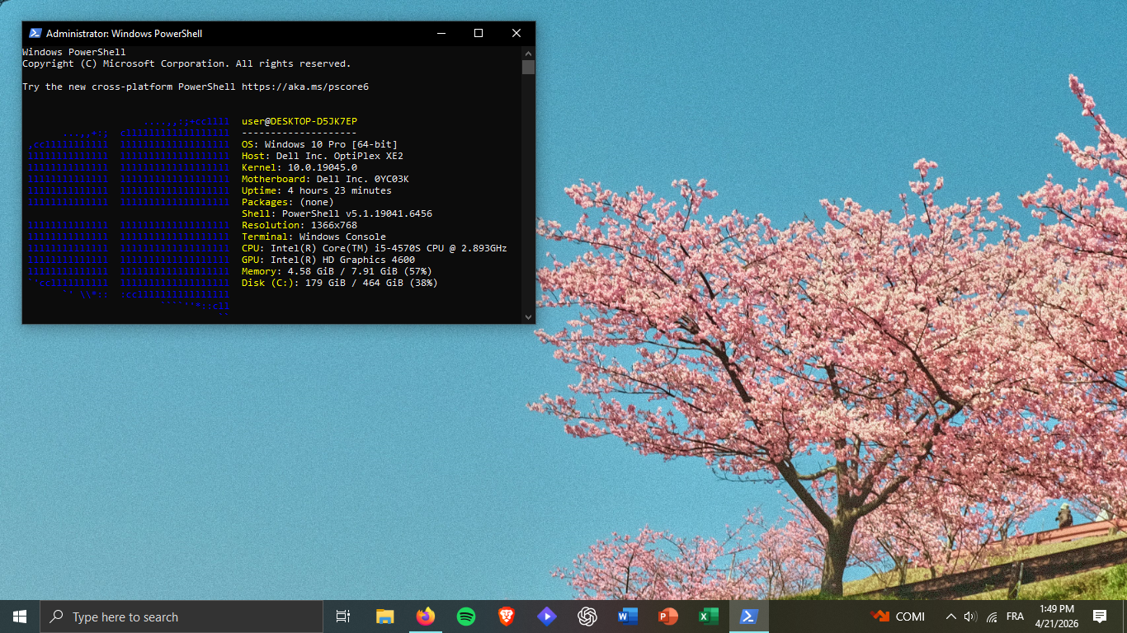Image resolution: width=1127 pixels, height=633 pixels.
Task: Select the PowerShell taskbar icon
Action: [x=748, y=617]
